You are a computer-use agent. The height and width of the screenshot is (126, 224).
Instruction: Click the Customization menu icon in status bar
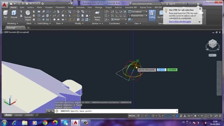pos(220,116)
